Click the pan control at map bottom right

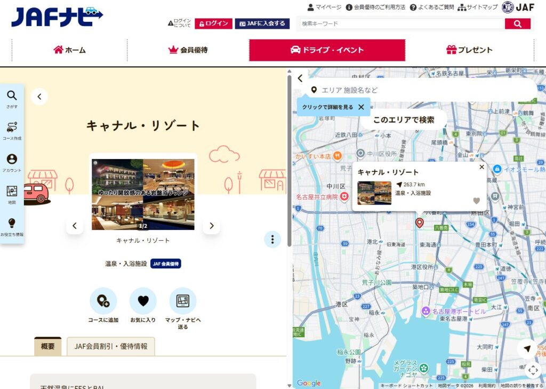click(x=533, y=370)
